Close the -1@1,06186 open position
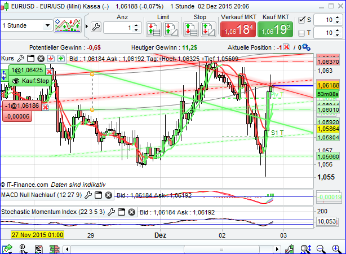Image resolution: width=346 pixels, height=254 pixels. point(45,106)
